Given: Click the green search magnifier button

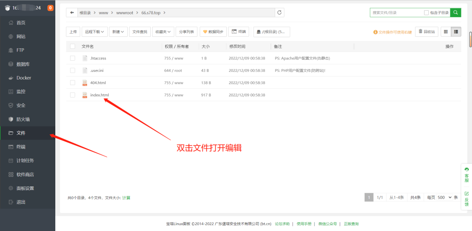Looking at the screenshot, I should tap(455, 12).
